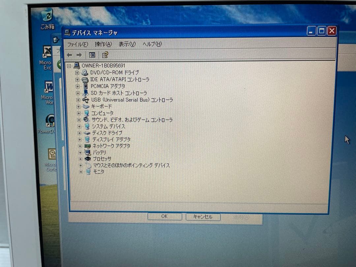Select the Microsoft Word desktop shortcut
The height and width of the screenshot is (267, 356).
click(47, 93)
